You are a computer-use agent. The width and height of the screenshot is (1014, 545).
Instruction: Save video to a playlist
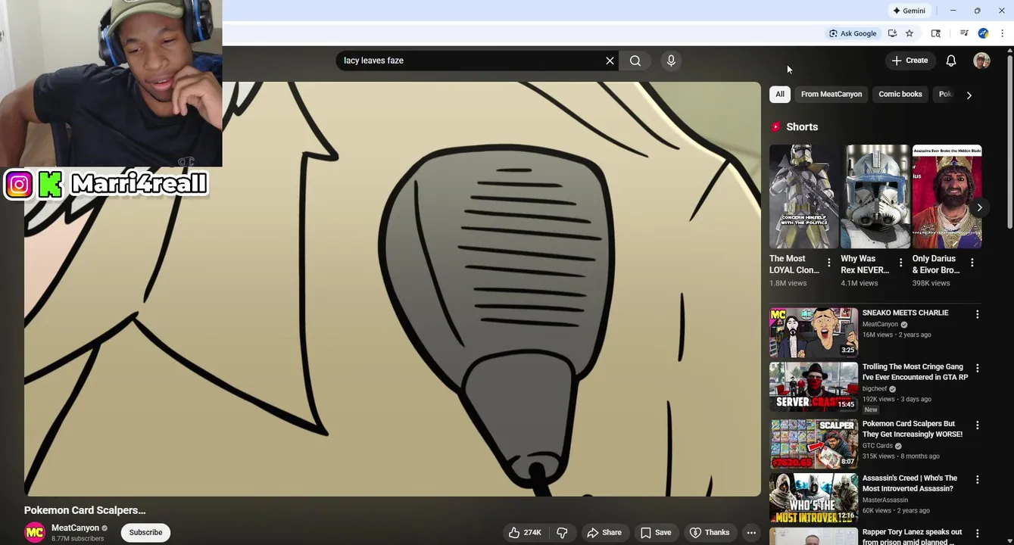pyautogui.click(x=656, y=533)
